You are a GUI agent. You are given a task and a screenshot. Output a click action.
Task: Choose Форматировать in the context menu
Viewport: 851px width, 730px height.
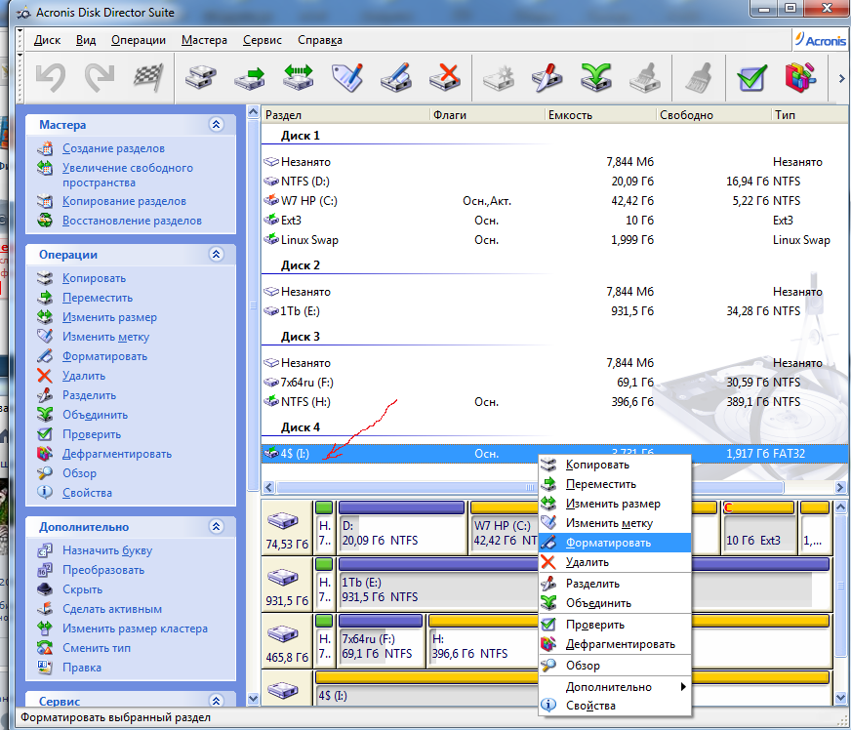point(615,543)
